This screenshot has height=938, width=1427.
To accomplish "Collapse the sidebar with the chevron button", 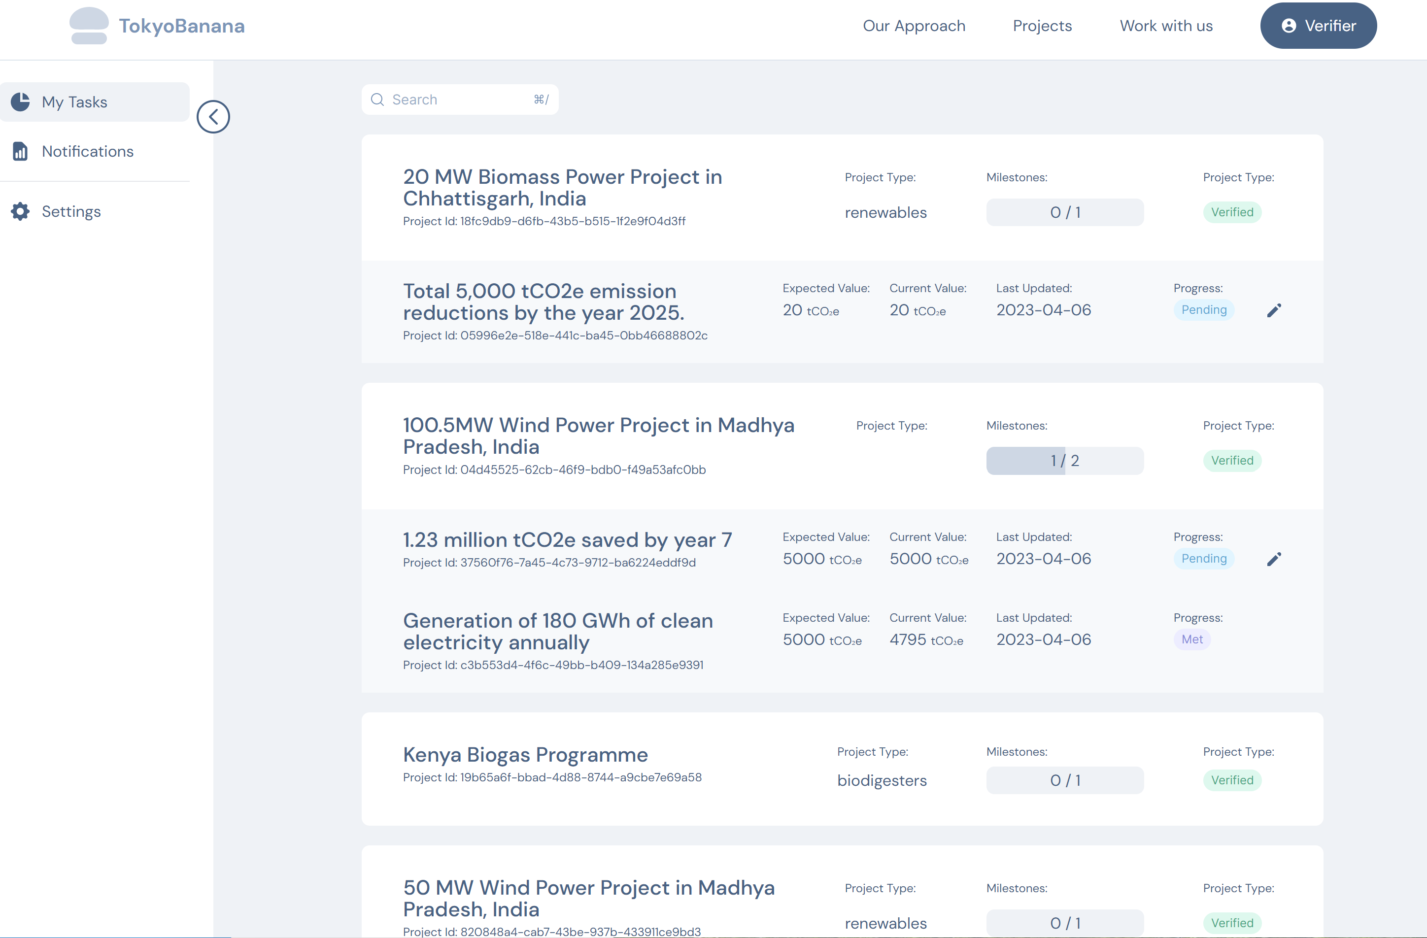I will (x=213, y=117).
